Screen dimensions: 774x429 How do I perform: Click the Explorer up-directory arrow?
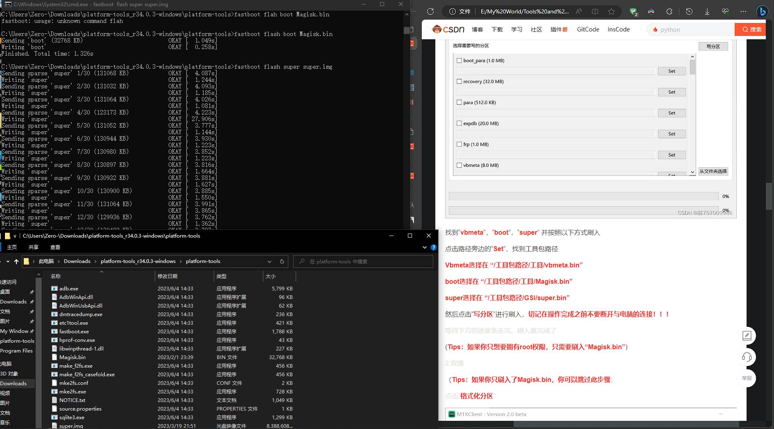click(x=16, y=261)
